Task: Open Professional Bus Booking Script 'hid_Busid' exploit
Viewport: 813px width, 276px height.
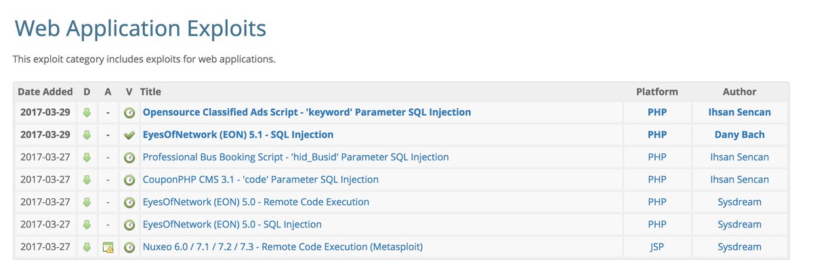Action: coord(295,157)
